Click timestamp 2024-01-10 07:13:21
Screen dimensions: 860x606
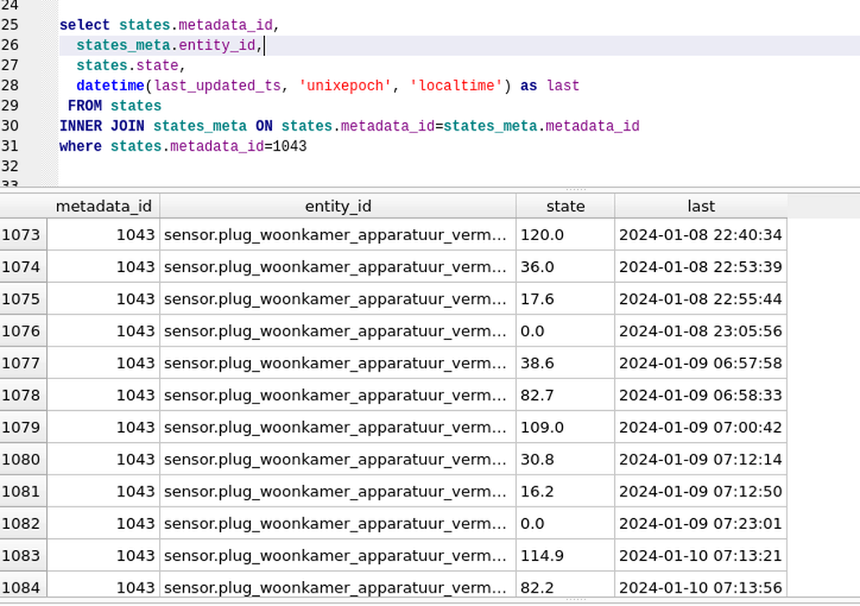700,556
